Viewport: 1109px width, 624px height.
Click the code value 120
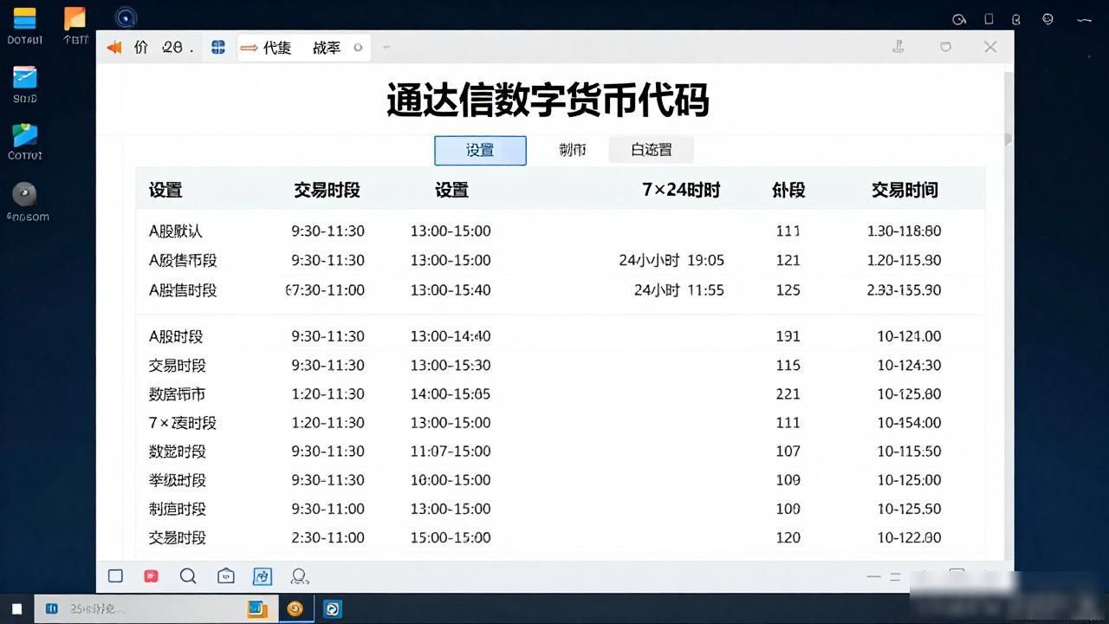pos(788,537)
